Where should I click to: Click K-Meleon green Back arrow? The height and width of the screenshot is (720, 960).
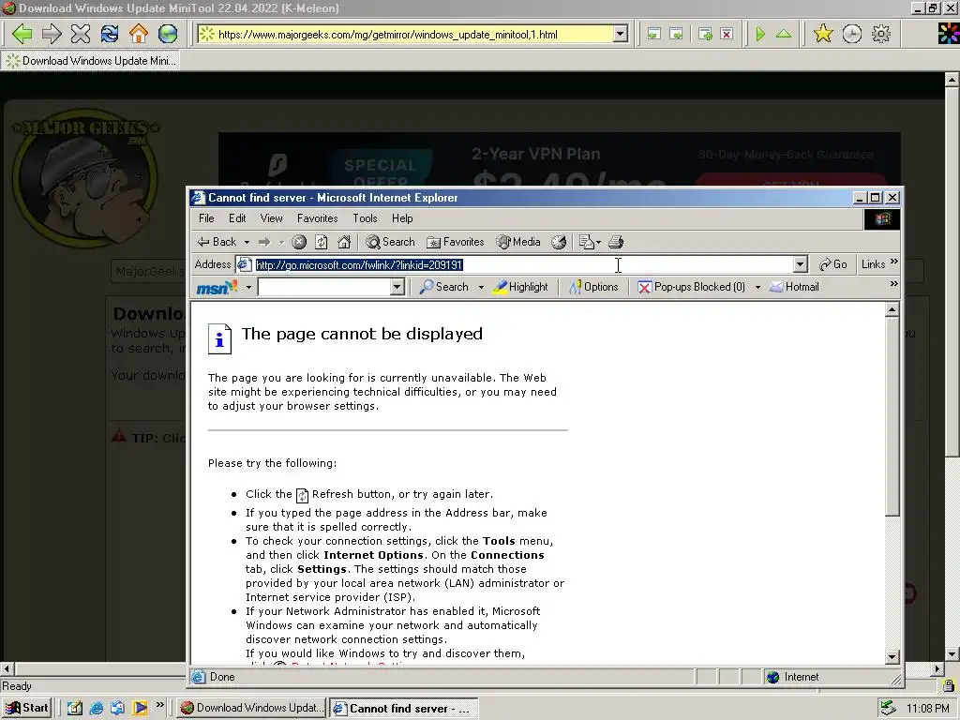[22, 34]
